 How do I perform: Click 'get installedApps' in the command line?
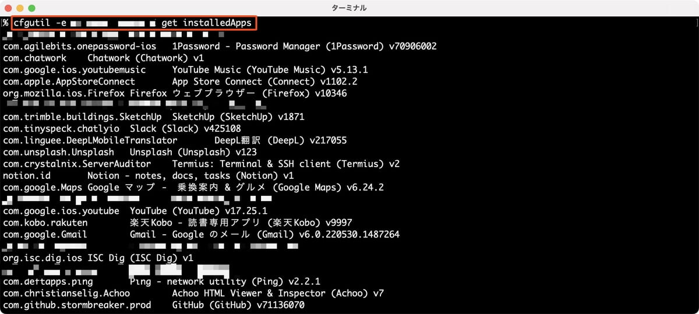click(207, 23)
